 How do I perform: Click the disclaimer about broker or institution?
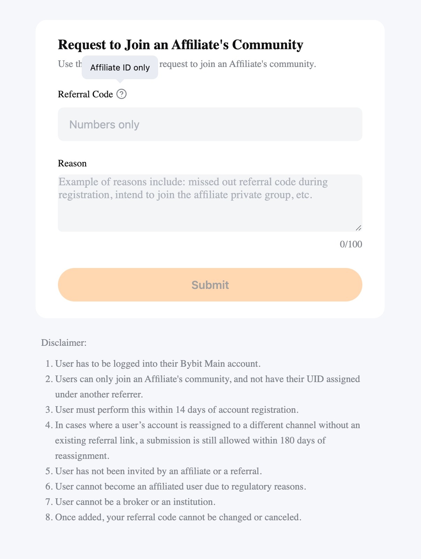point(135,502)
